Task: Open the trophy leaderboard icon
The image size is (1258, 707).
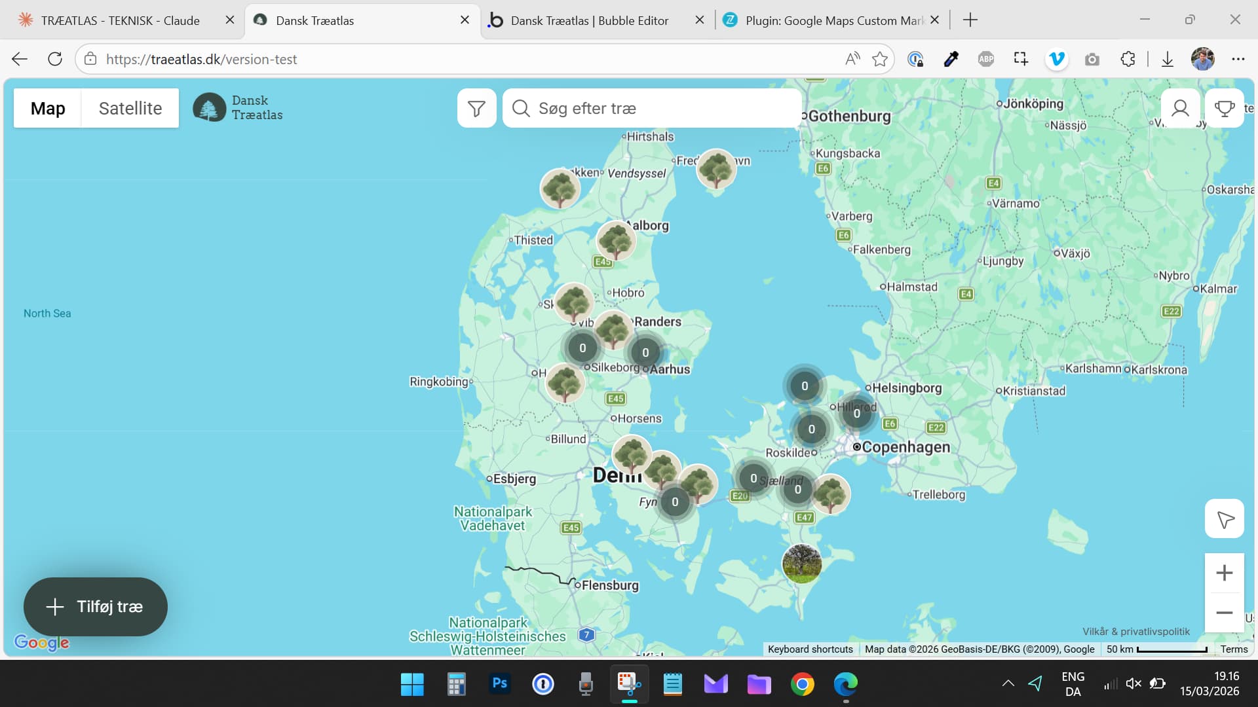Action: (x=1224, y=108)
